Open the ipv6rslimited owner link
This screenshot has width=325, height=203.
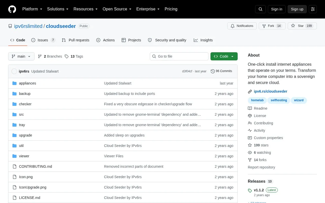click(28, 26)
